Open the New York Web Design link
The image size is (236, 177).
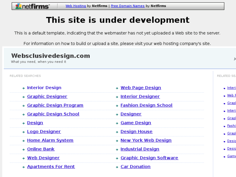coord(146,140)
